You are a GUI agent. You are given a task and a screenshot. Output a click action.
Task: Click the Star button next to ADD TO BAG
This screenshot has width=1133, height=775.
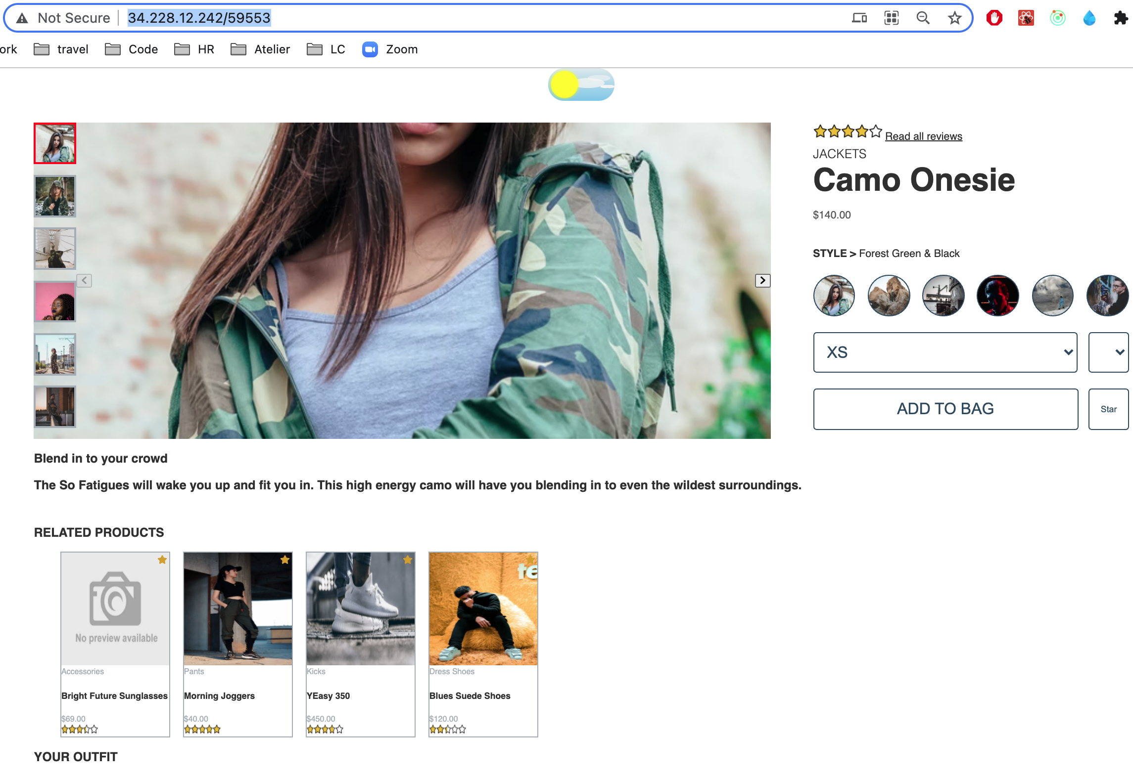click(x=1108, y=409)
